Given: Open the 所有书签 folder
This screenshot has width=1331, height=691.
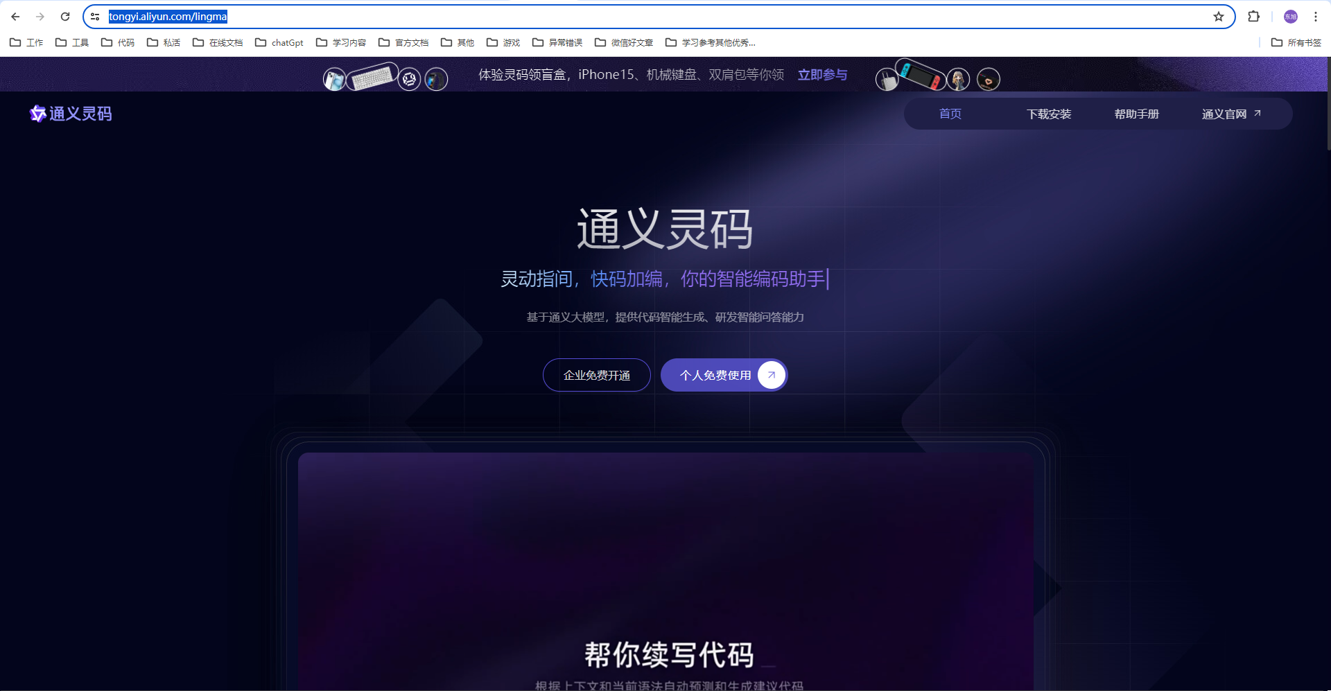Looking at the screenshot, I should 1296,42.
